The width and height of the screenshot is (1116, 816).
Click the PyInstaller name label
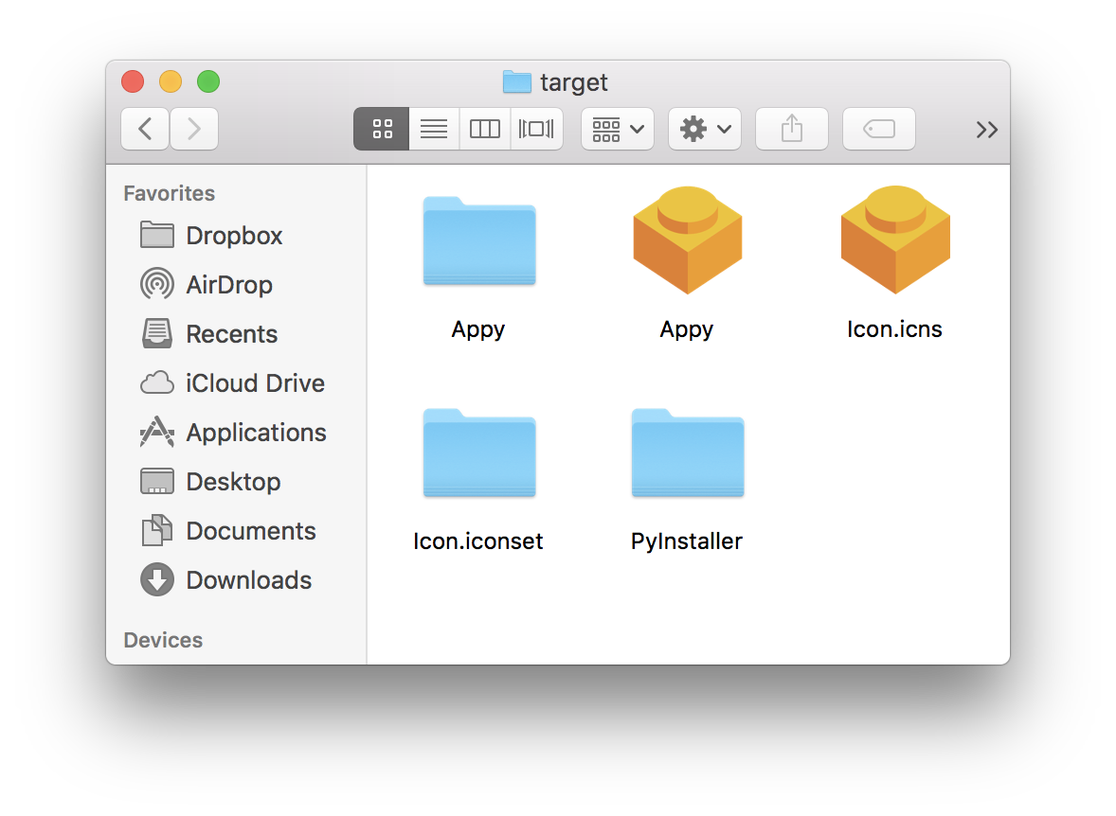687,541
